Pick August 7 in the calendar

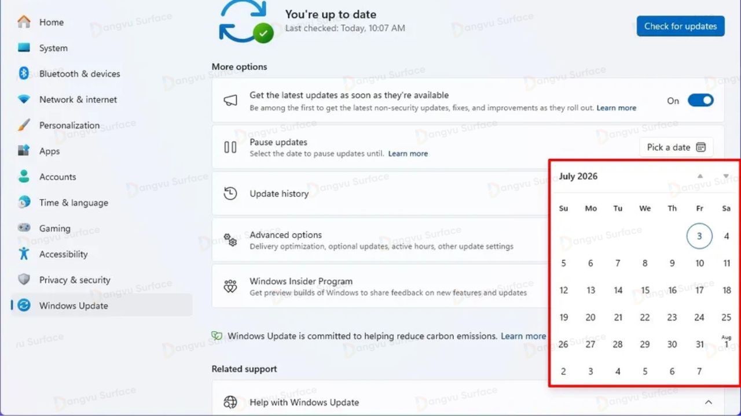[x=699, y=372]
